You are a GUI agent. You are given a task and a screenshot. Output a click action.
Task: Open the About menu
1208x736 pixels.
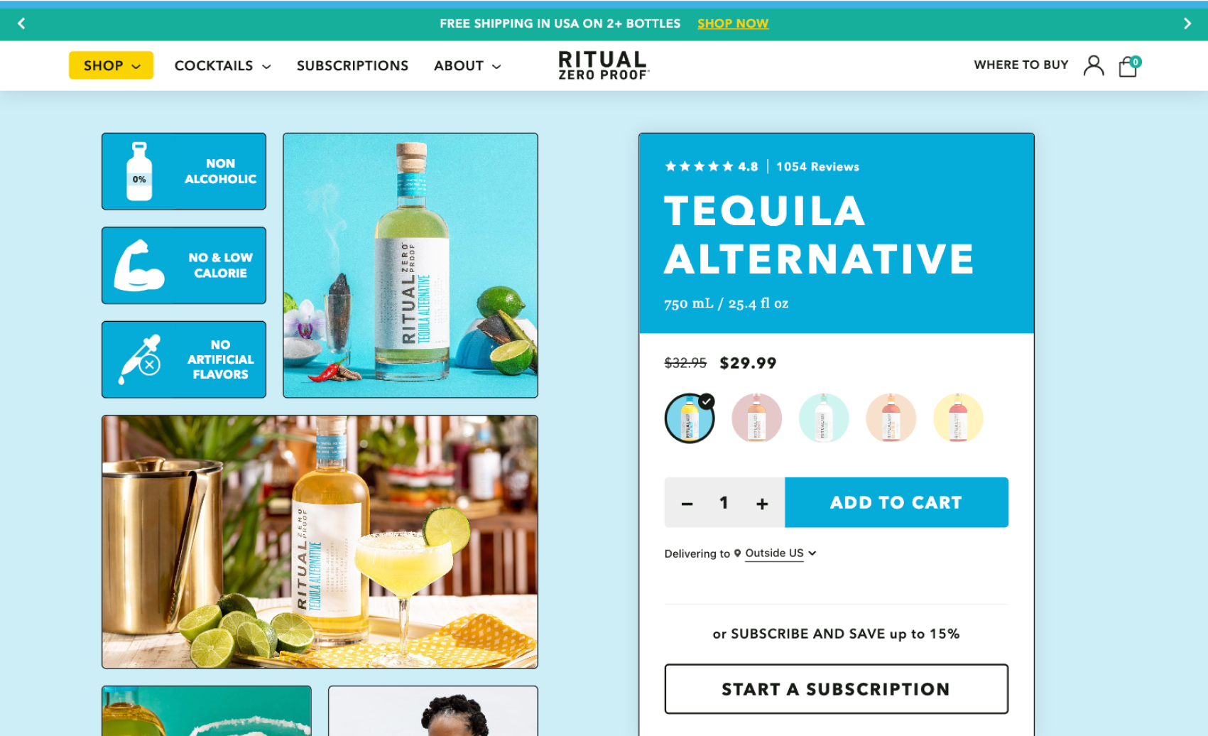pyautogui.click(x=467, y=65)
